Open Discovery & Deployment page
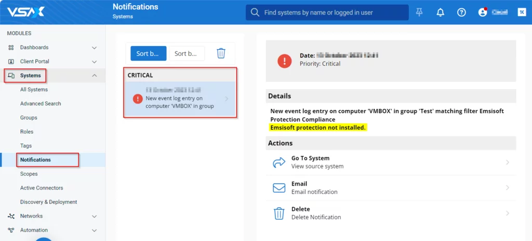This screenshot has height=241, width=532. pyautogui.click(x=48, y=202)
